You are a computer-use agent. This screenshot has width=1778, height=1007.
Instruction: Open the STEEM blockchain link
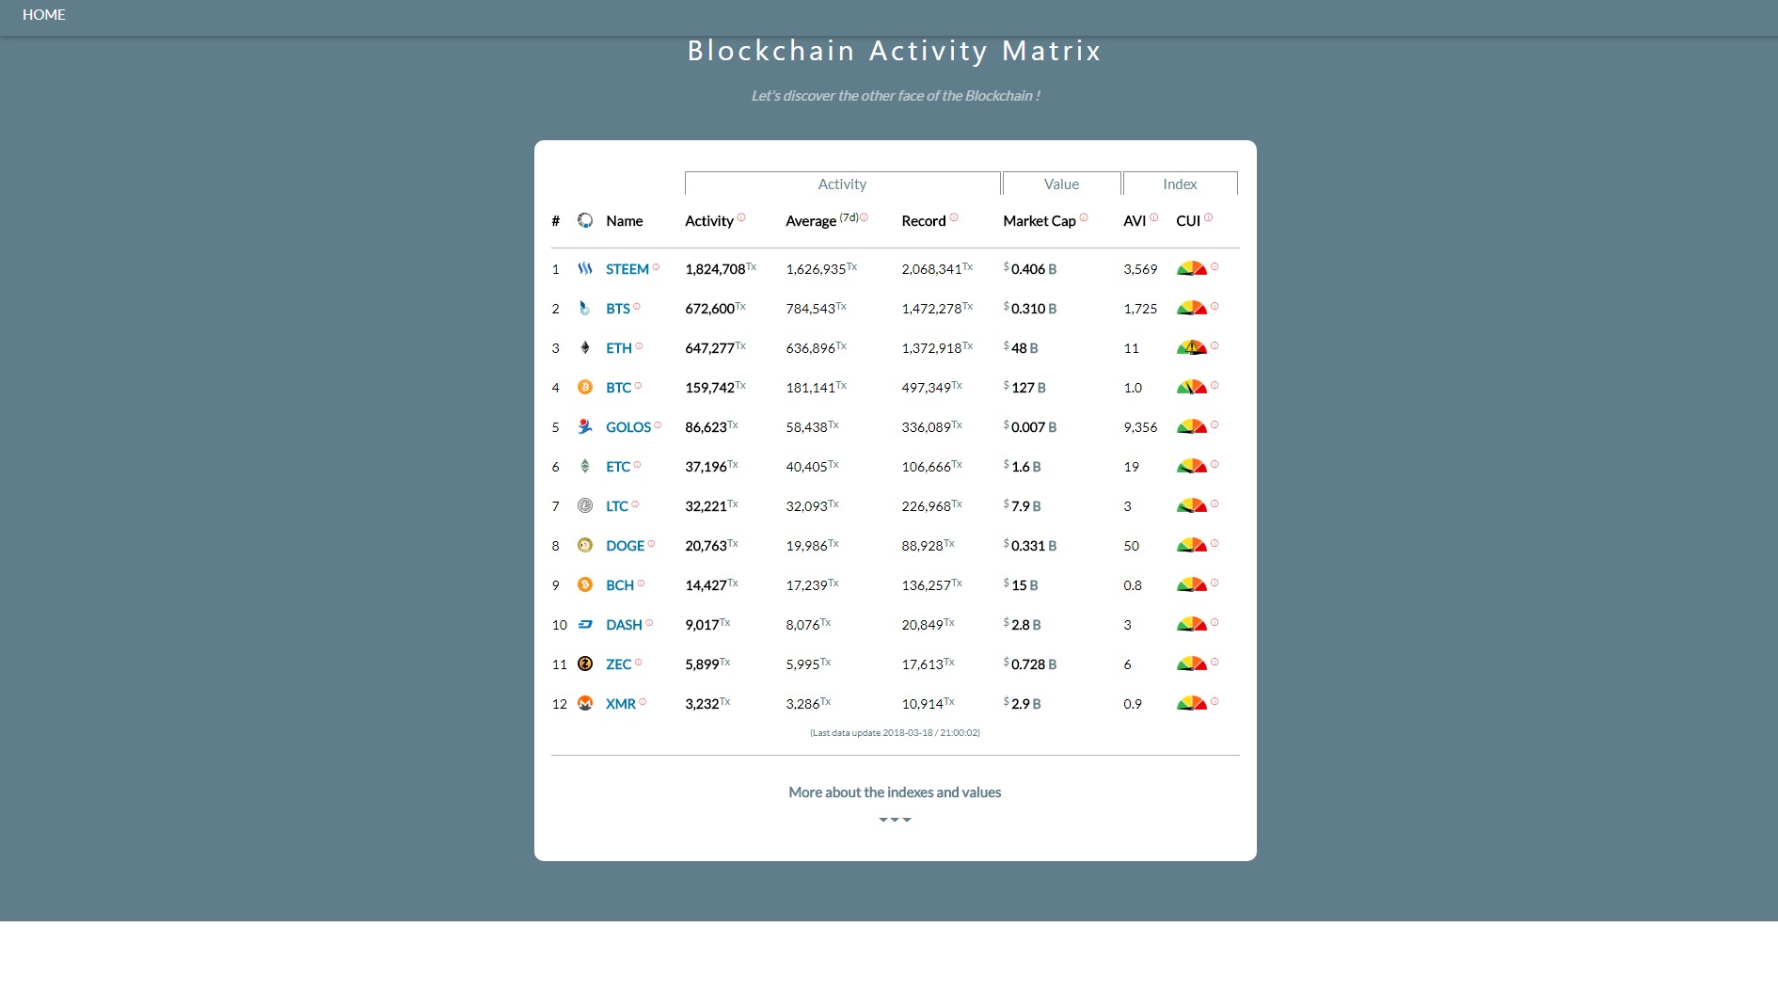[x=627, y=269]
